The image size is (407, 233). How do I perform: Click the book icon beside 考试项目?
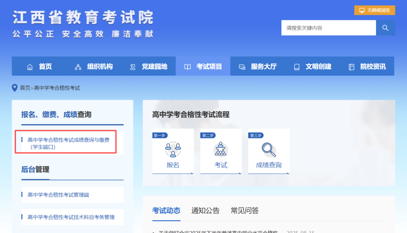click(187, 67)
